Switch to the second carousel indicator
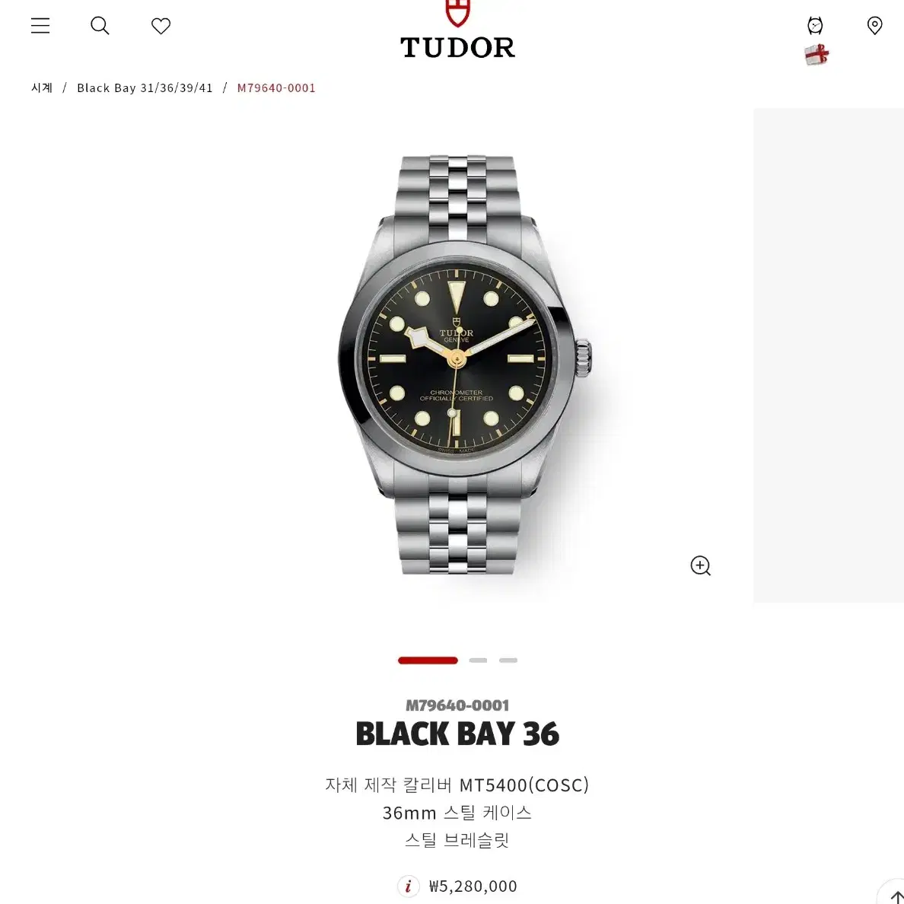Viewport: 904px width, 904px height. (x=478, y=660)
